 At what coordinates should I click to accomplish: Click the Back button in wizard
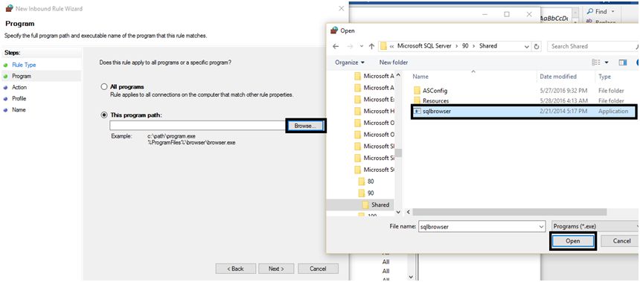tap(235, 269)
